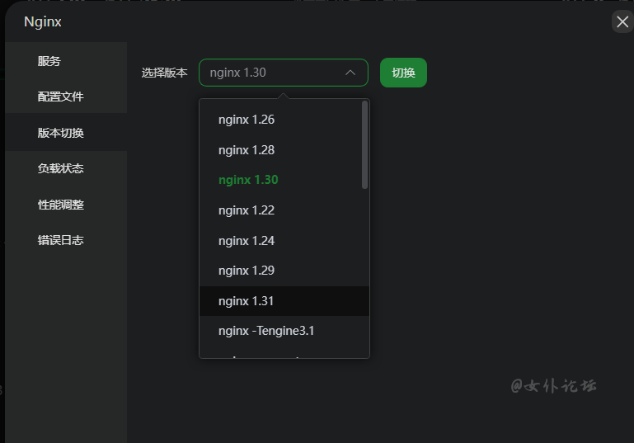Open the 配置文件 tab
The width and height of the screenshot is (634, 443).
66,97
